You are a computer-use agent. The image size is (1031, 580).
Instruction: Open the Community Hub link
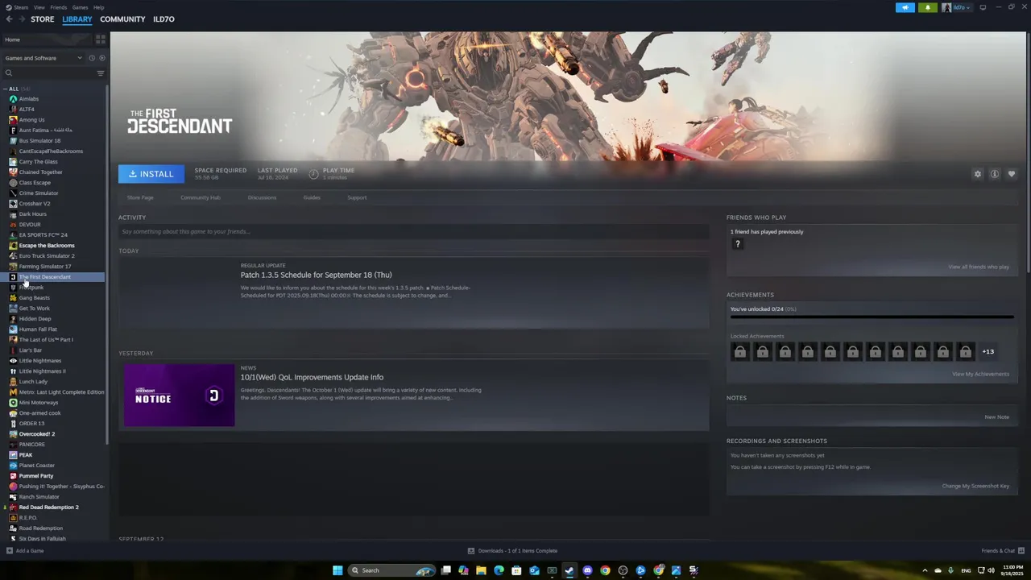click(x=201, y=197)
